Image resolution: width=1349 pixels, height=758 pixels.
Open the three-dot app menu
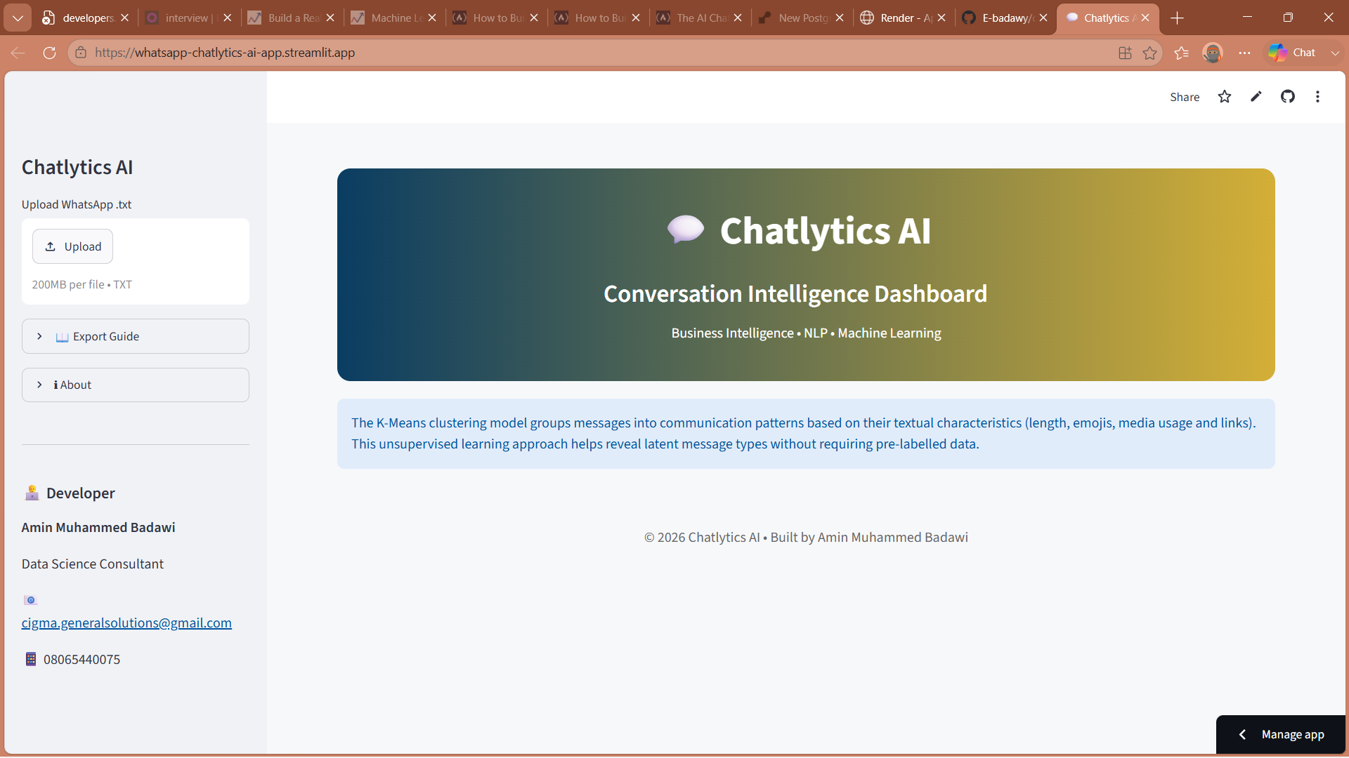pyautogui.click(x=1318, y=97)
